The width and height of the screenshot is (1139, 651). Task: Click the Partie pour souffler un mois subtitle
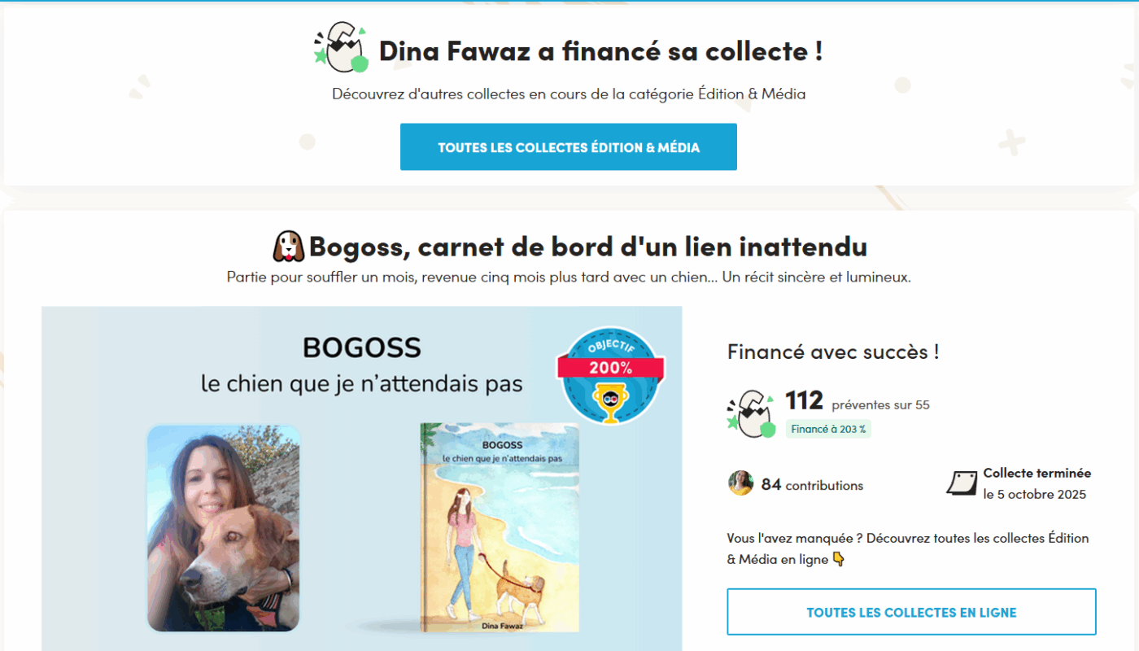pos(569,277)
